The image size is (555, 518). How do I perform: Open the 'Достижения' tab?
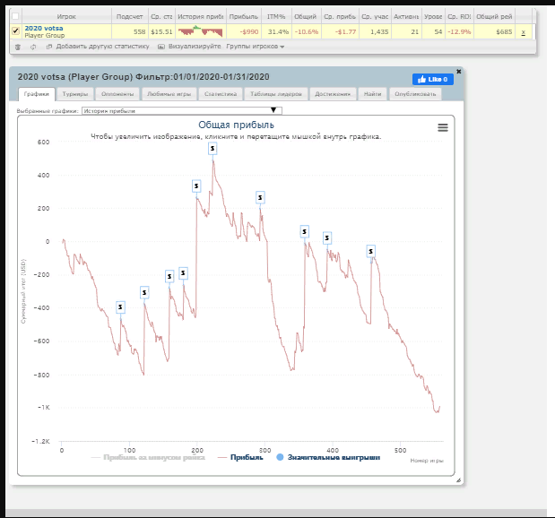point(333,94)
